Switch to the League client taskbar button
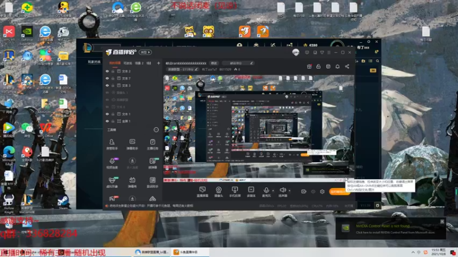Image resolution: width=458 pixels, height=257 pixels. (151, 252)
